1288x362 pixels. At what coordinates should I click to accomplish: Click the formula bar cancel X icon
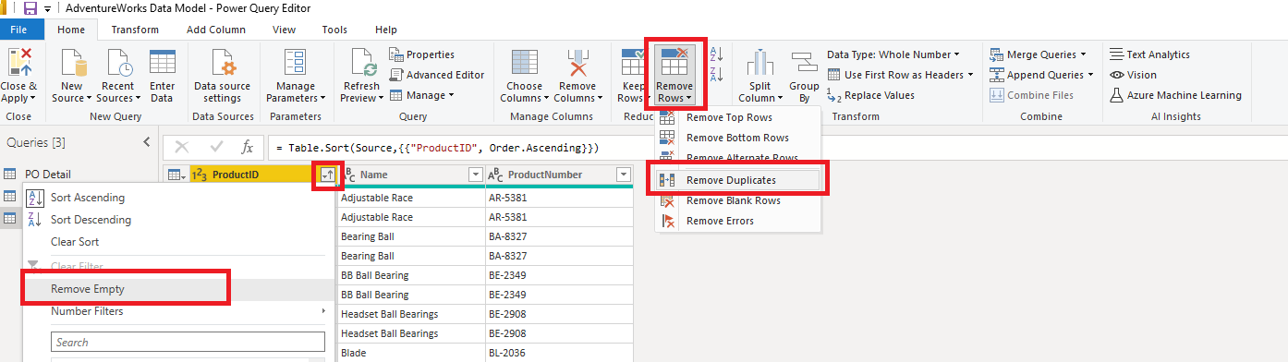[x=182, y=148]
